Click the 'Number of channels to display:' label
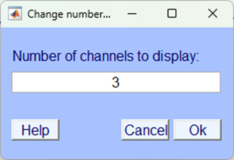 [x=106, y=57]
